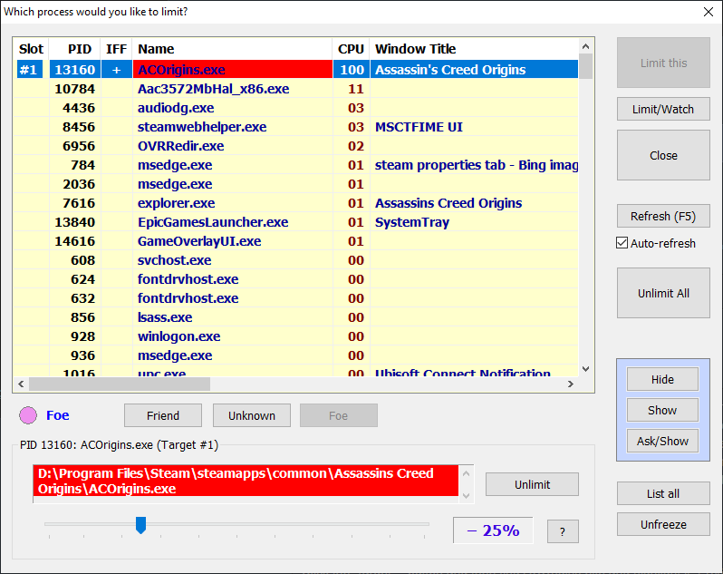Click the MSCTFIME UI window title
Image resolution: width=723 pixels, height=574 pixels.
[419, 126]
